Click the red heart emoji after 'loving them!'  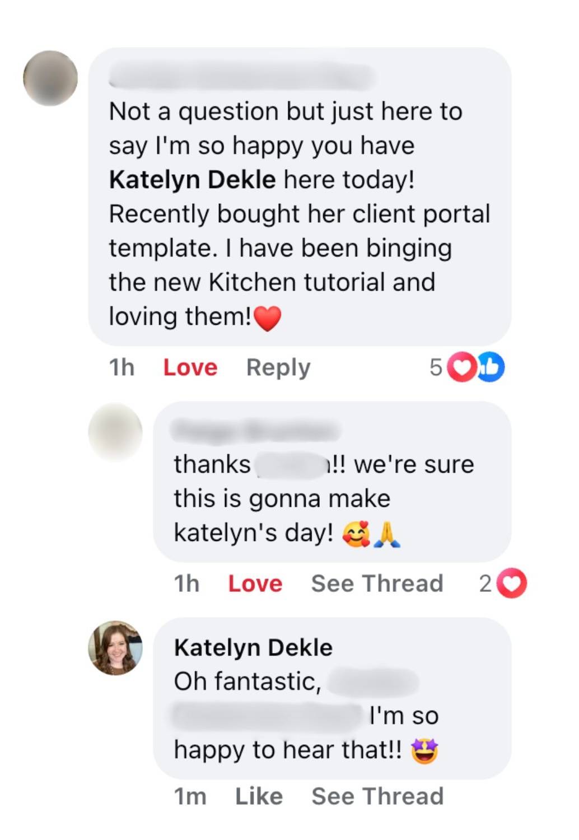[268, 318]
